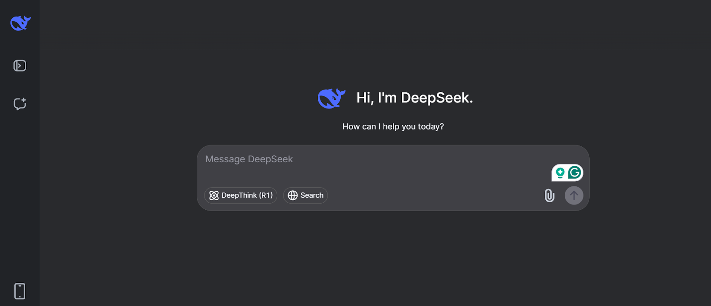Toggle the Search web option

pos(305,196)
